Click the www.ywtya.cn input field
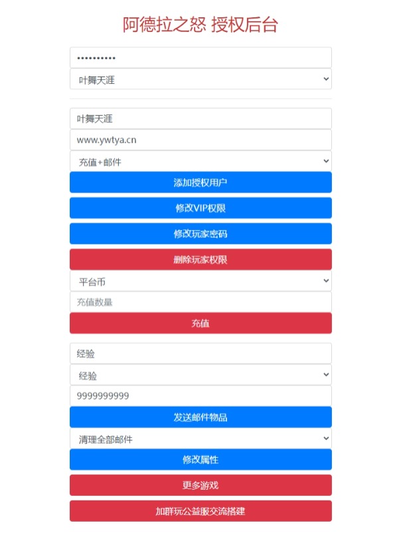 (x=200, y=140)
